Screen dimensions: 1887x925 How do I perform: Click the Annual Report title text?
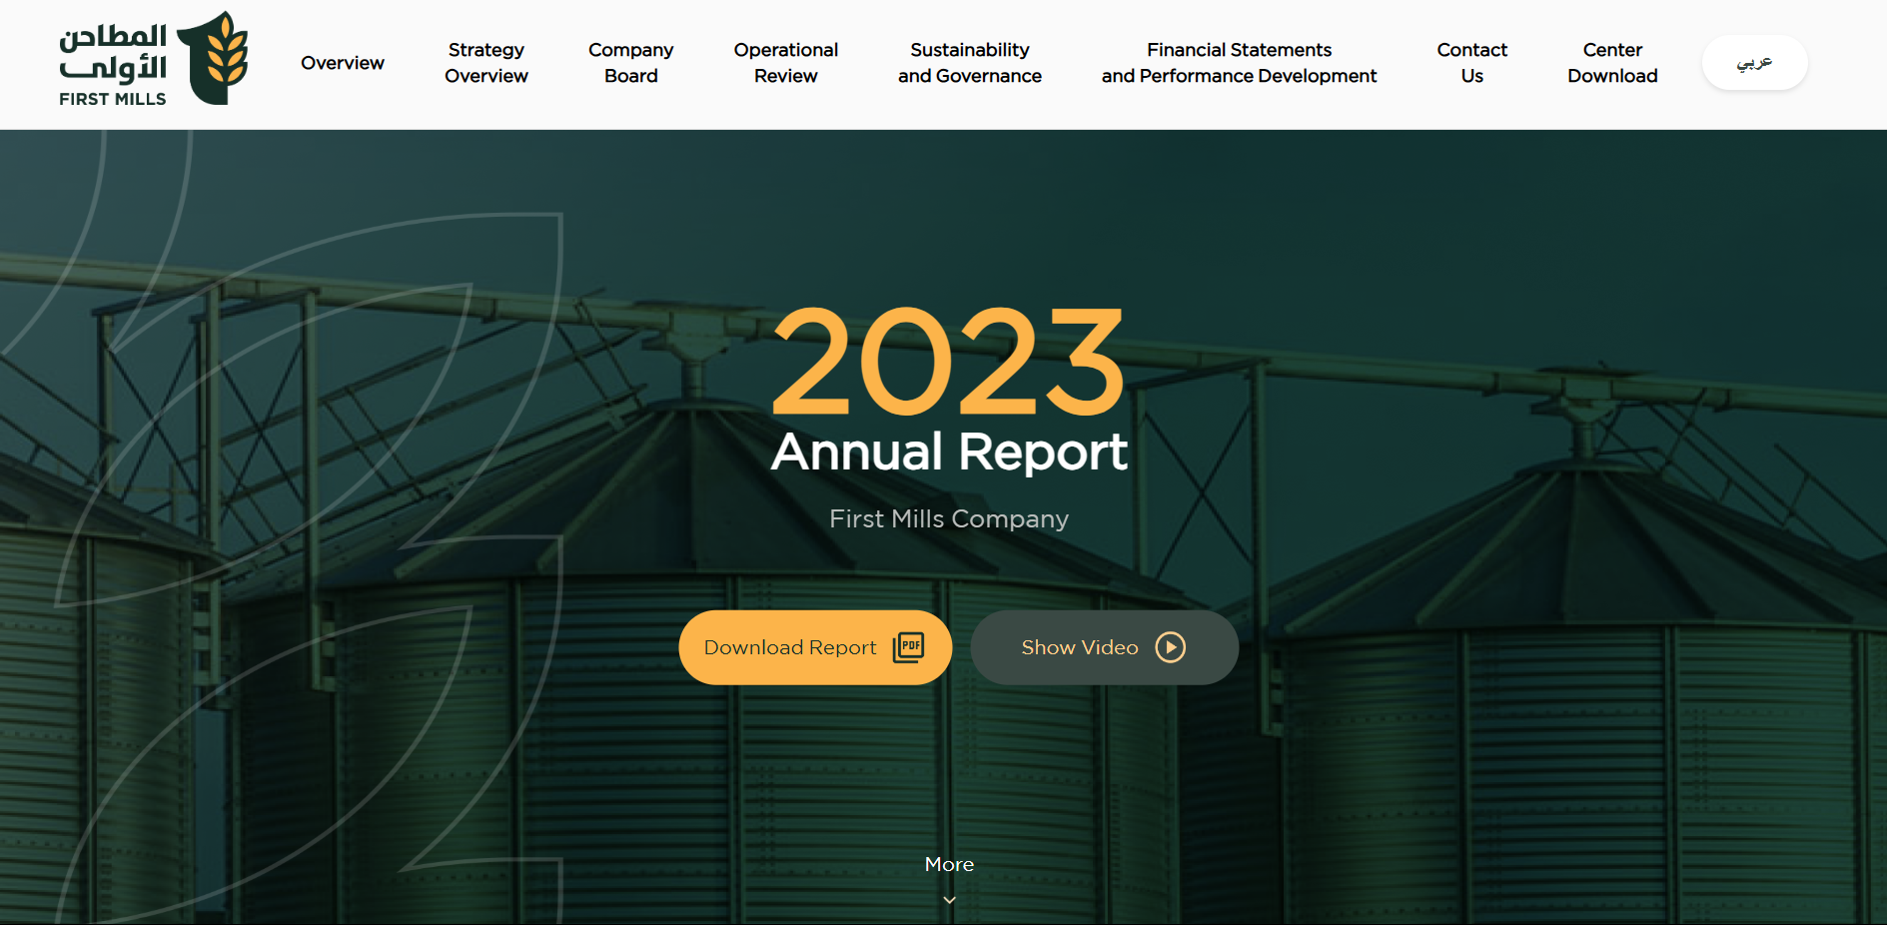(949, 452)
